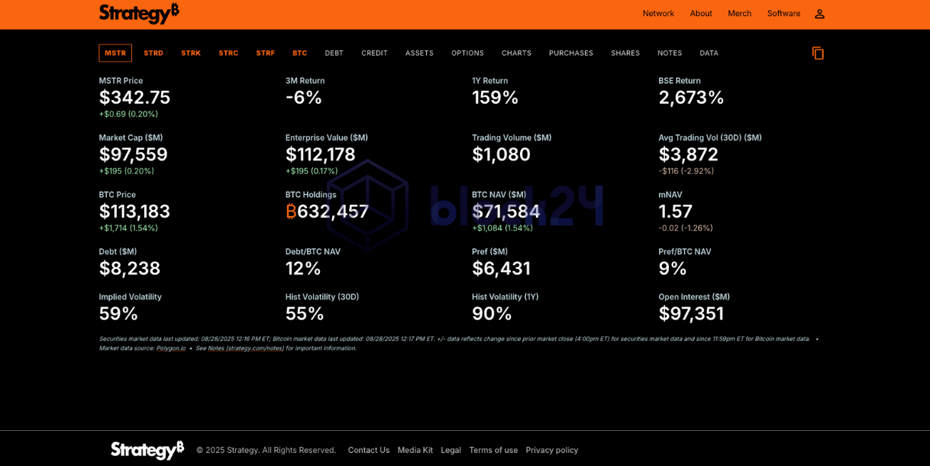Image resolution: width=930 pixels, height=466 pixels.
Task: Open the SHARES tab
Action: pyautogui.click(x=625, y=53)
